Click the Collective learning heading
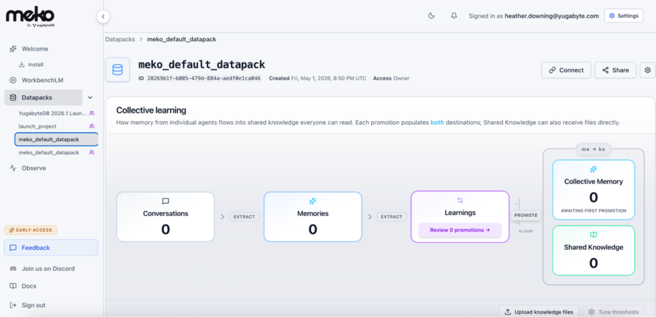The height and width of the screenshot is (317, 656). pos(151,110)
